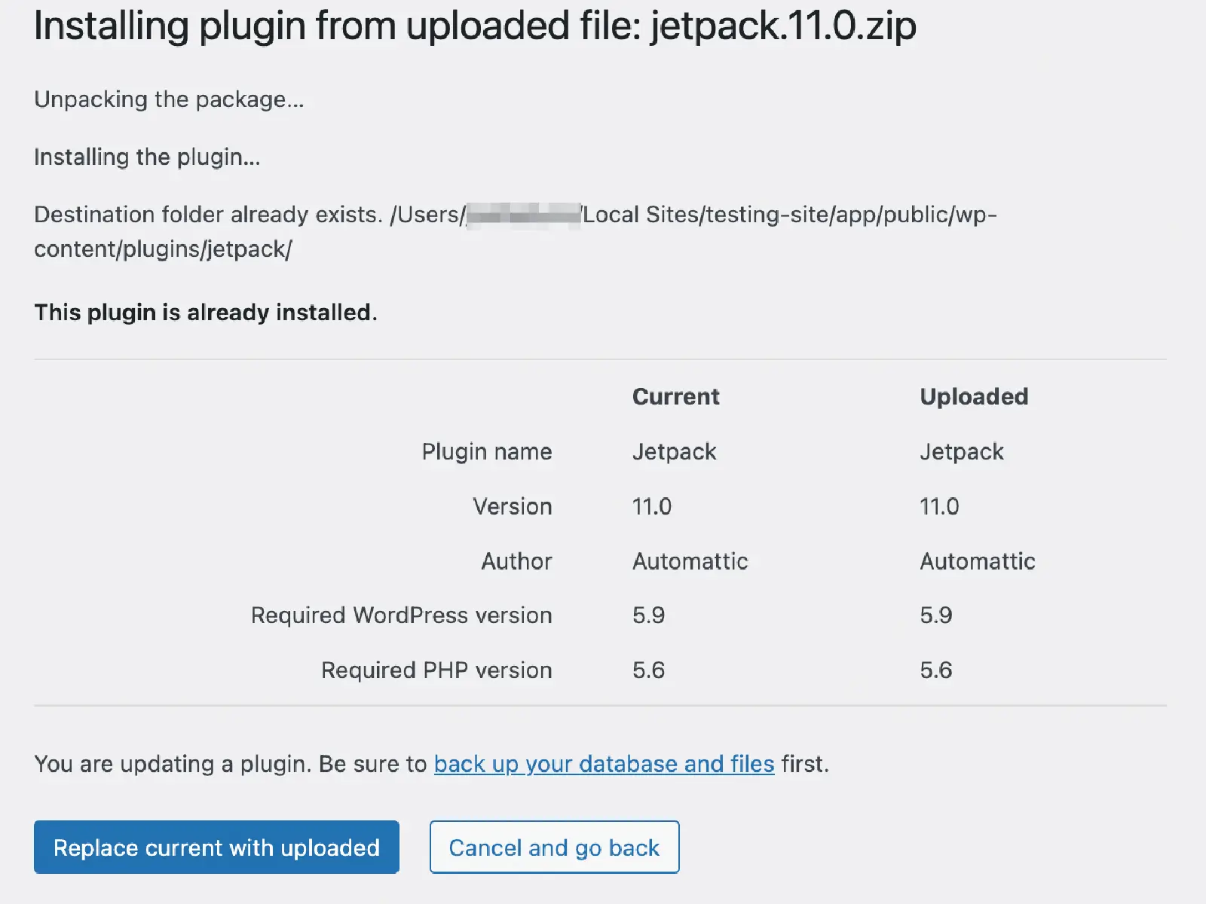The image size is (1206, 904).
Task: Select the Uploaded column header
Action: pos(974,396)
